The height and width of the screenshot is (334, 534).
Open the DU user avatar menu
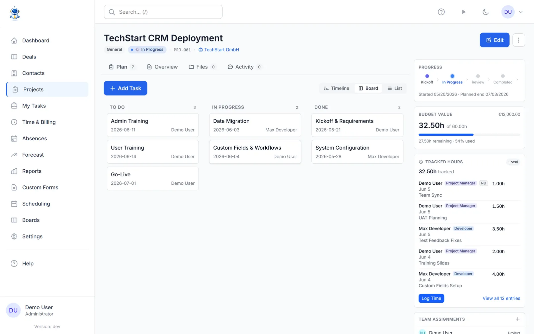[508, 12]
